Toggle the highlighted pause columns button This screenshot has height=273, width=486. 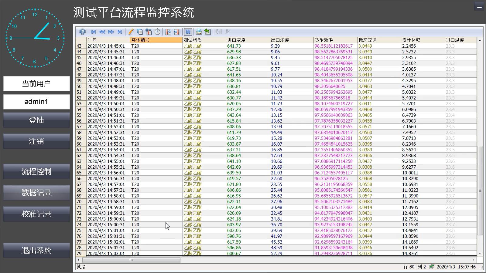(x=188, y=32)
